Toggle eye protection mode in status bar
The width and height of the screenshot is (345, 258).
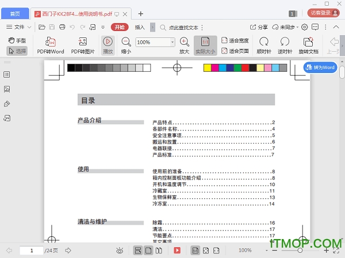[x=120, y=251]
